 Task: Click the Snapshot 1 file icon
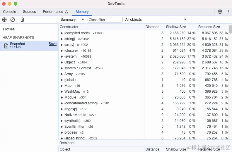pyautogui.click(x=6, y=46)
